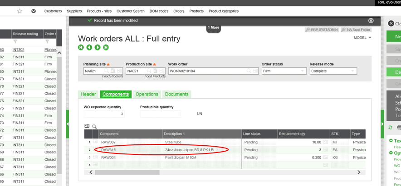Open the Product categories bookmark
The image size is (401, 186).
(x=224, y=11)
